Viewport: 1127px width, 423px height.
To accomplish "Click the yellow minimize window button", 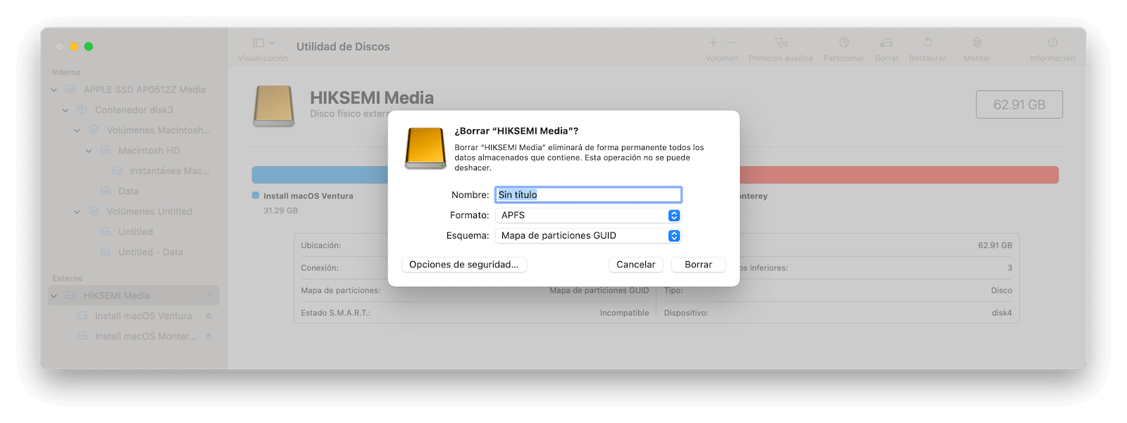I will click(74, 46).
